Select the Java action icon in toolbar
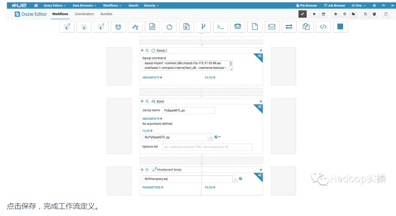This screenshot has width=396, height=216. pos(152,27)
